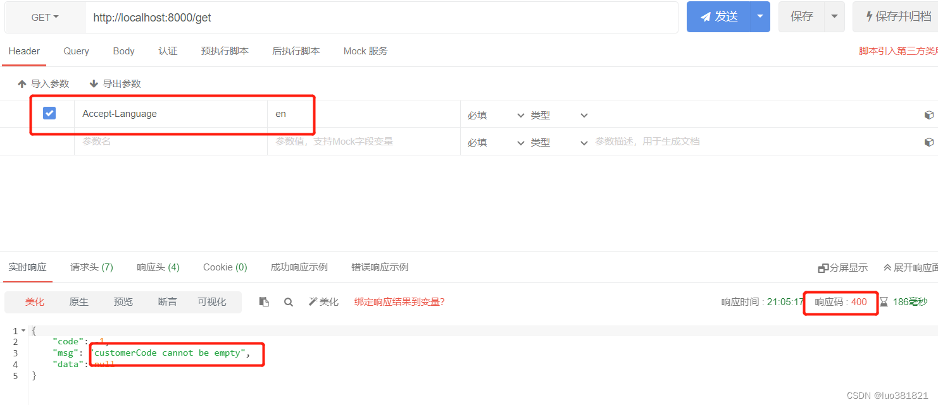The width and height of the screenshot is (938, 405).
Task: Click 导出参数 export parameters
Action: click(115, 83)
